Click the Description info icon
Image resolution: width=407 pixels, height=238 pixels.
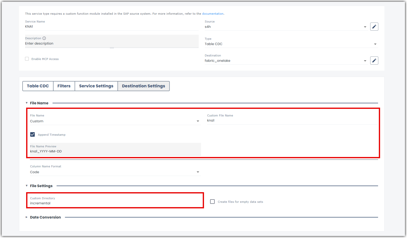point(44,38)
